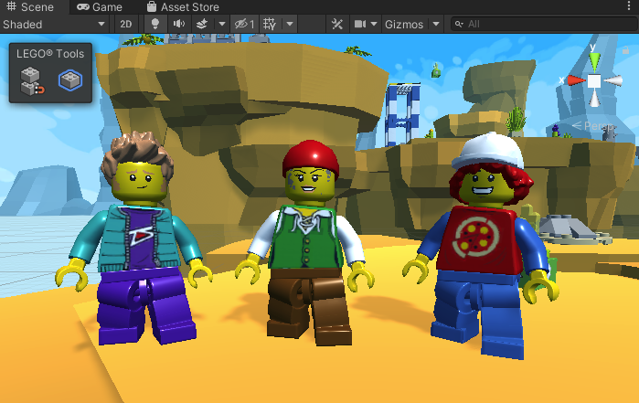Open the Shaded draw mode dropdown
This screenshot has height=403, width=639.
pos(54,24)
